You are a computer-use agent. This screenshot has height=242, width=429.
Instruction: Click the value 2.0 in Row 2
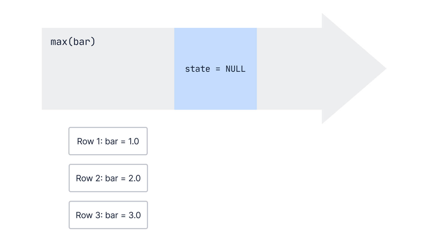[x=134, y=178]
